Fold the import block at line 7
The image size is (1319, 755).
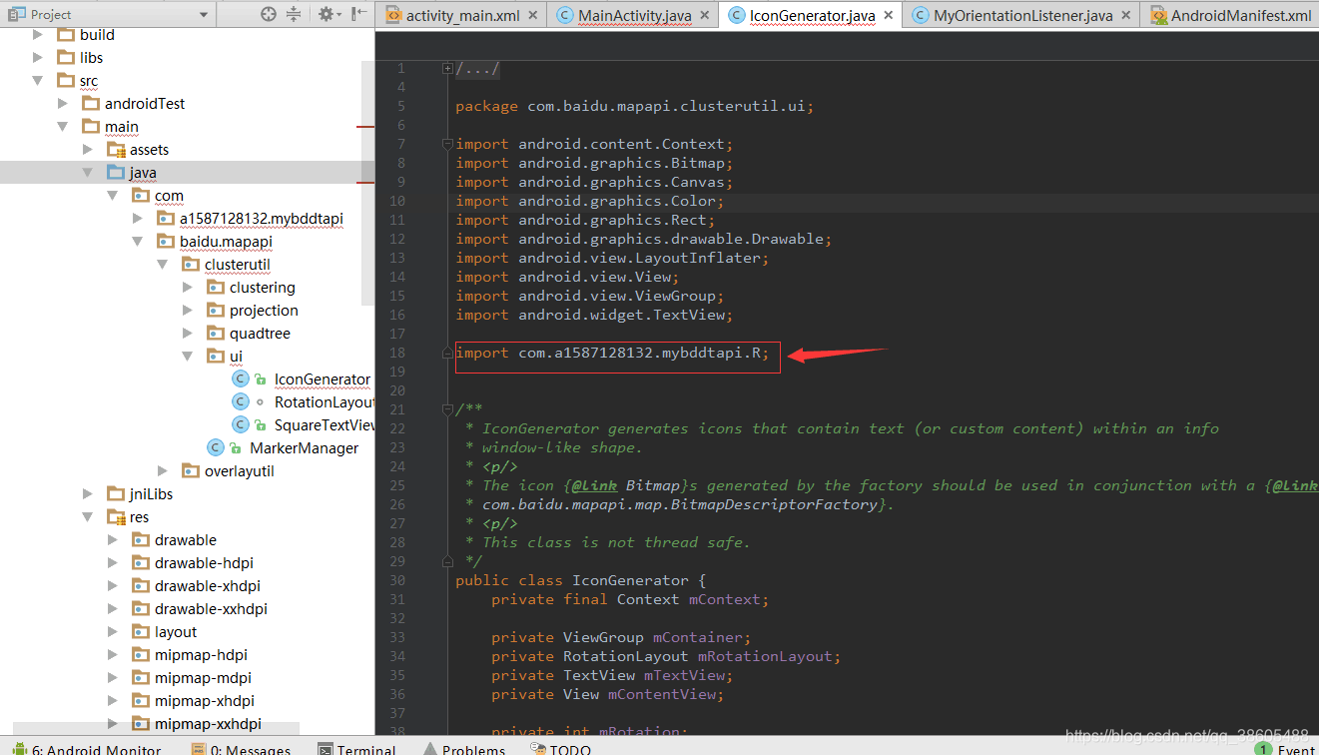pos(448,144)
